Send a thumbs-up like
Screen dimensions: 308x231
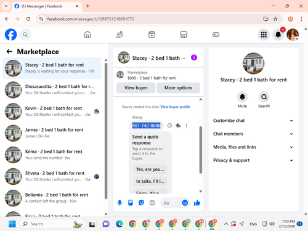[x=197, y=203]
